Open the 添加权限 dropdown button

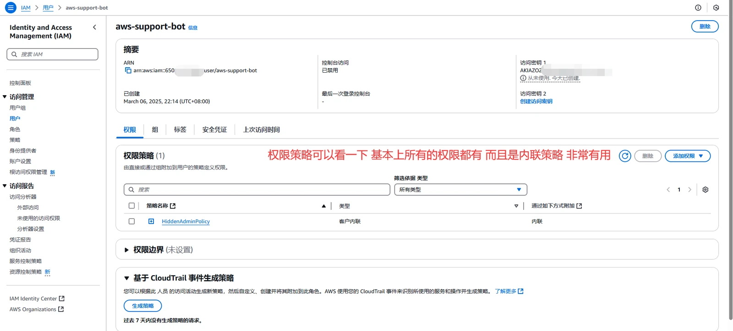coord(688,156)
